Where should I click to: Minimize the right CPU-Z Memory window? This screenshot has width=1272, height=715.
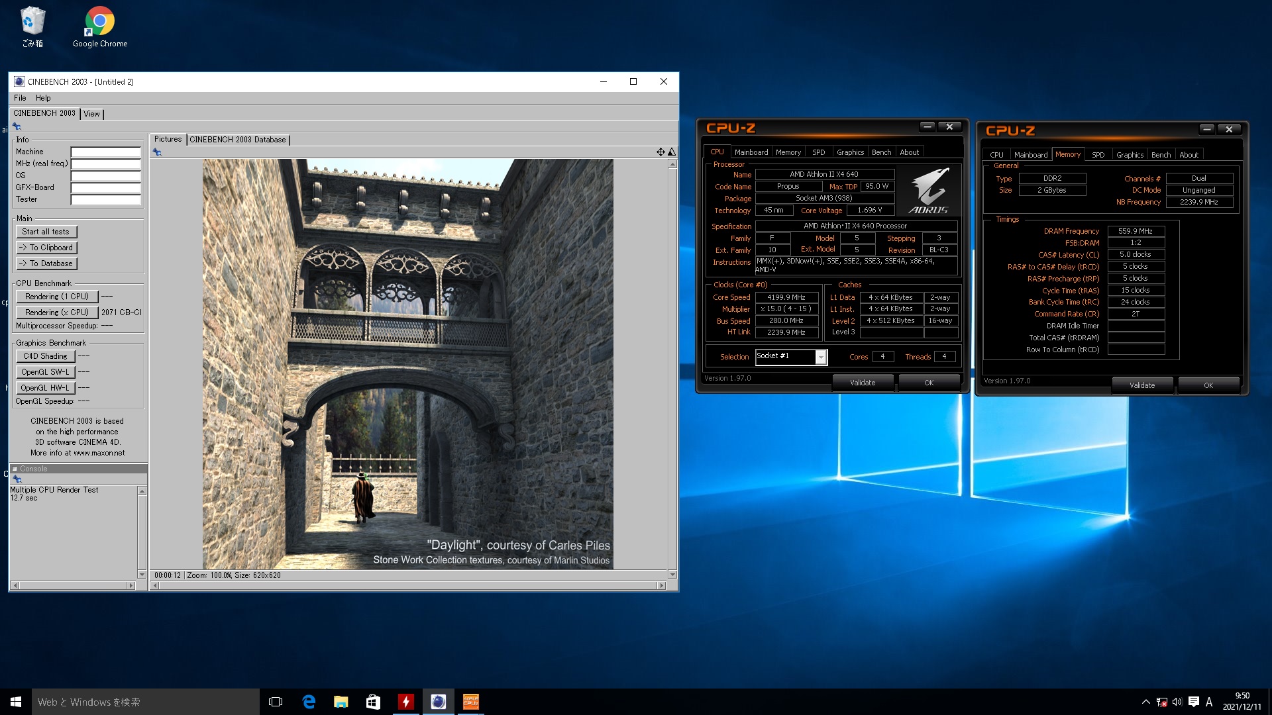click(1207, 129)
